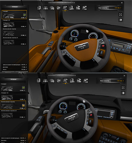Open the transmission tab in top screen
Screen dimensions: 132x143
click(59, 8)
